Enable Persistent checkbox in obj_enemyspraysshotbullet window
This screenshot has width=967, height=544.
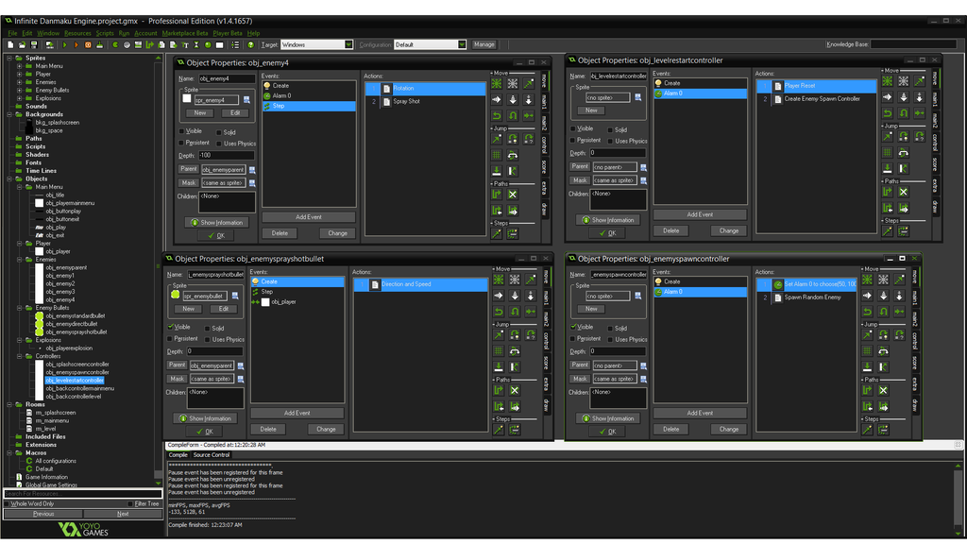(170, 338)
